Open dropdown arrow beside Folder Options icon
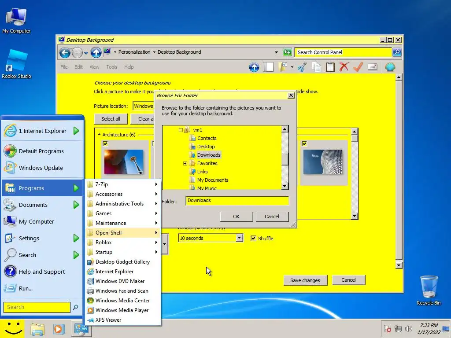This screenshot has height=338, width=451. (x=292, y=67)
